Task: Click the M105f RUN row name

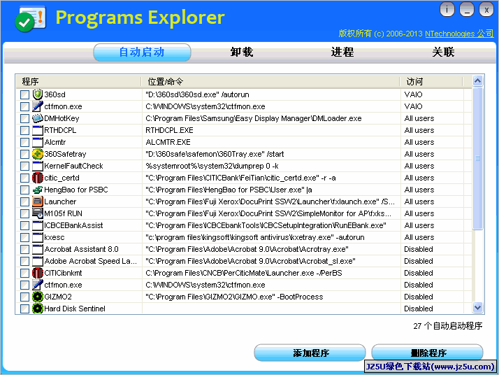Action: point(63,213)
